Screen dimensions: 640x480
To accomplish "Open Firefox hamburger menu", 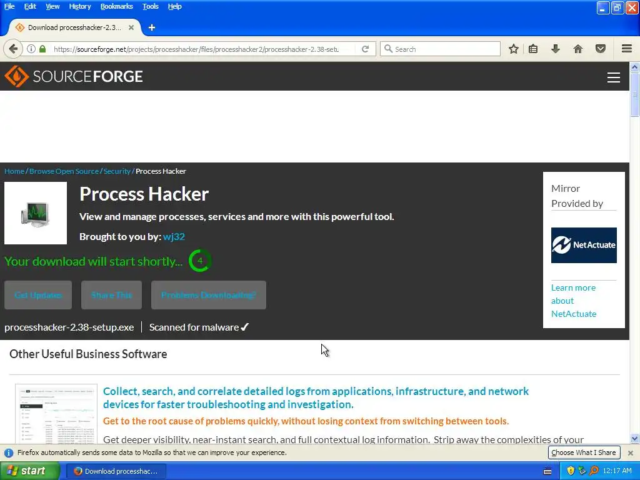I will [627, 49].
